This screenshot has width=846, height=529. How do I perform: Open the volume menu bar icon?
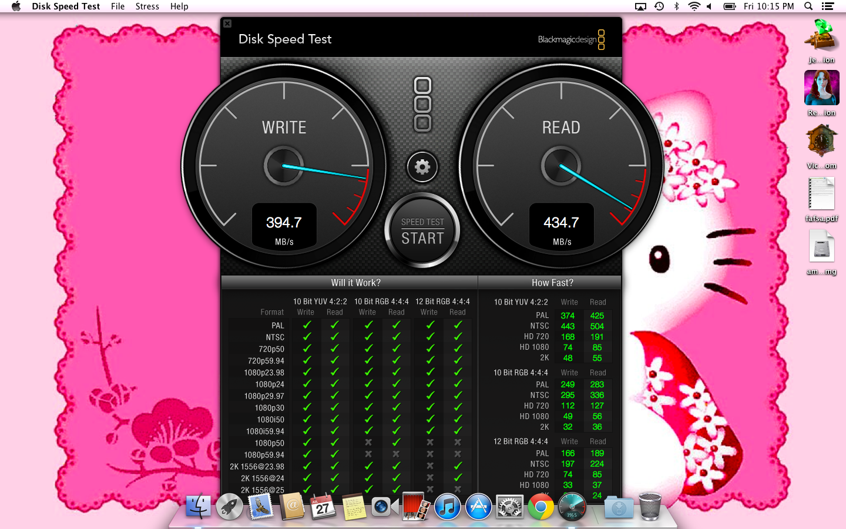tap(709, 6)
